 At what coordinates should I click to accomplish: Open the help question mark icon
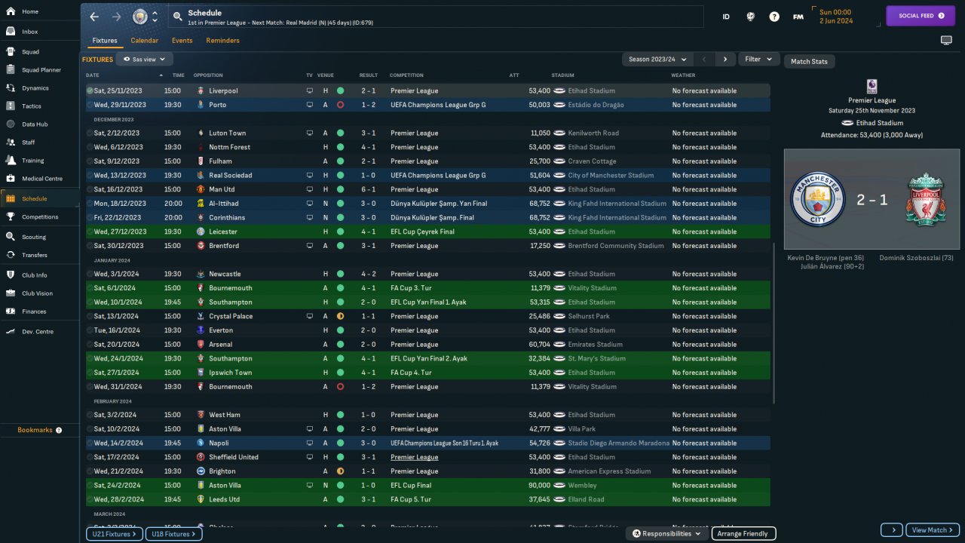[774, 17]
